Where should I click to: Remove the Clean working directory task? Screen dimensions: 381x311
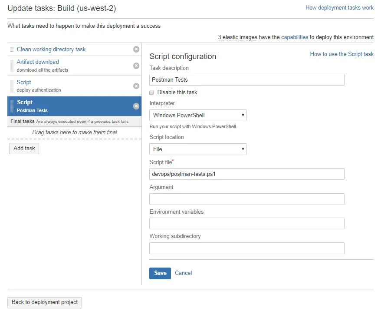[136, 49]
